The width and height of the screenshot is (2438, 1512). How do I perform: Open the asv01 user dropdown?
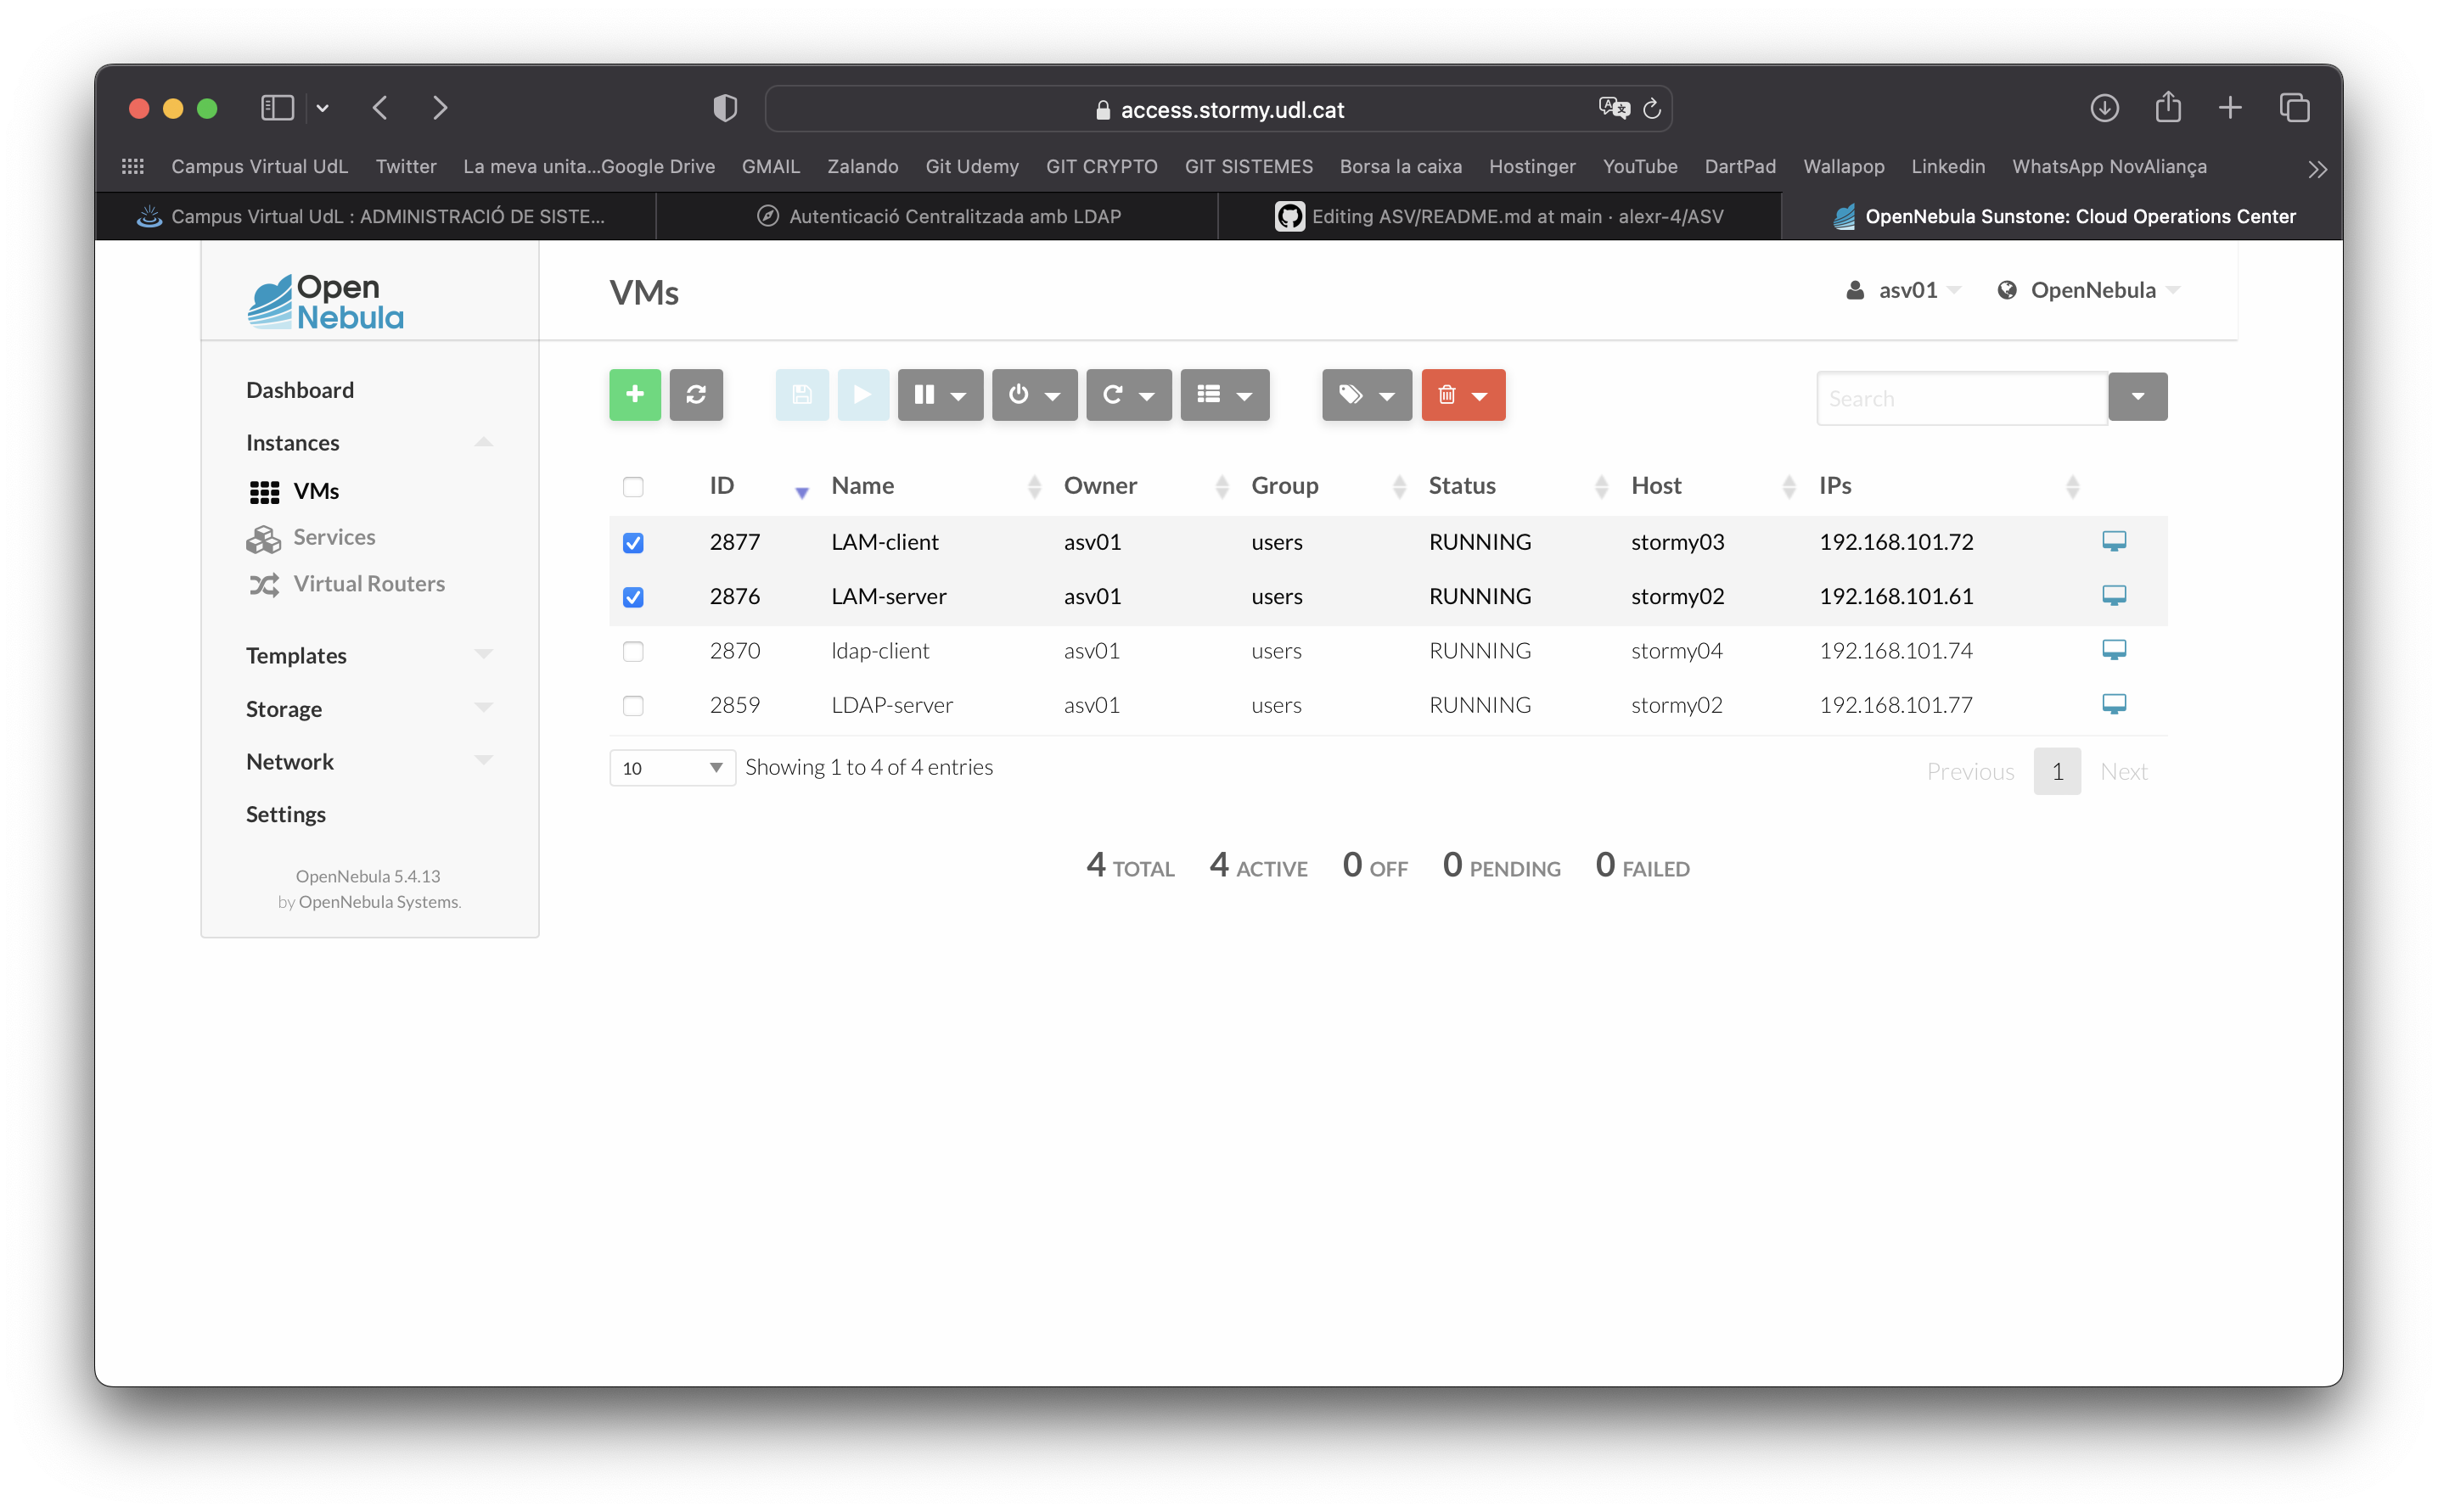click(1903, 290)
